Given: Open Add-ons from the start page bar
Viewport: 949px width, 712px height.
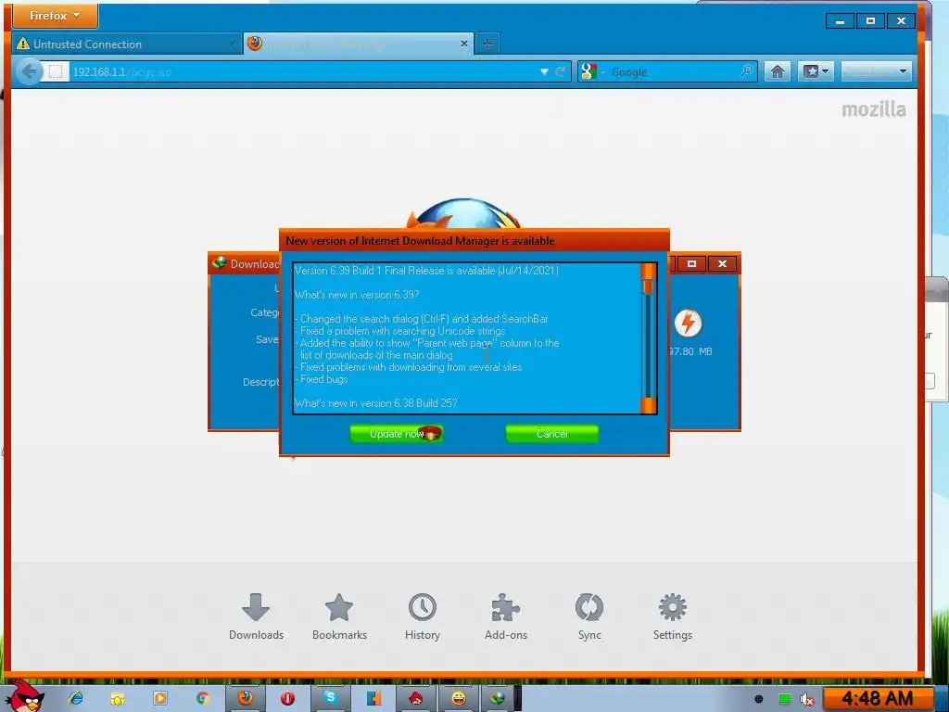Looking at the screenshot, I should click(506, 617).
